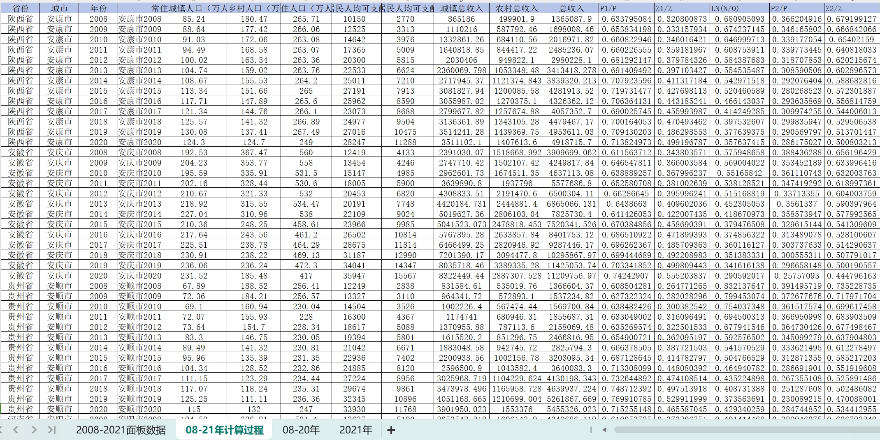The width and height of the screenshot is (880, 440).
Task: Select the cell showing 5455326.023
Action: [x=571, y=409]
